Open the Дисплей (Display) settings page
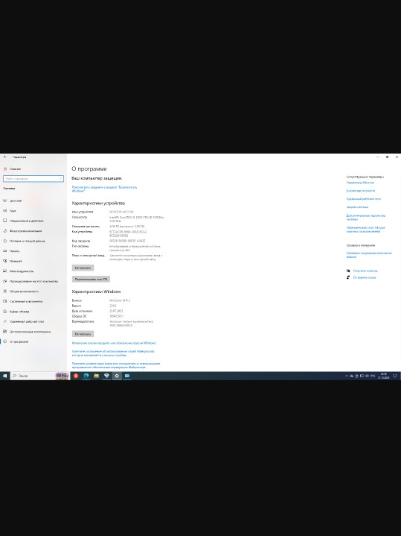 pyautogui.click(x=16, y=201)
